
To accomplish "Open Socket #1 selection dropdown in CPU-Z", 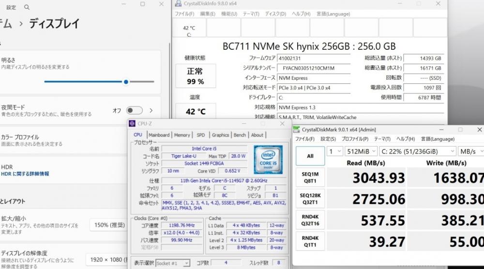I will [x=173, y=263].
